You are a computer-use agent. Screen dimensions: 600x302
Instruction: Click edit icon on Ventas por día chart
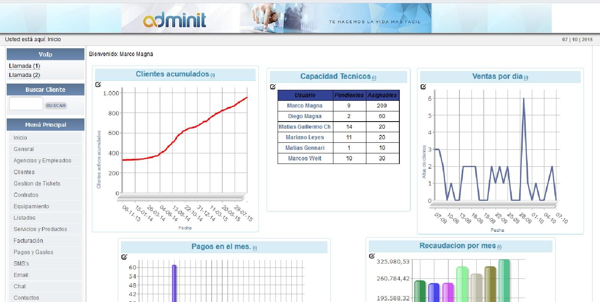(423, 87)
